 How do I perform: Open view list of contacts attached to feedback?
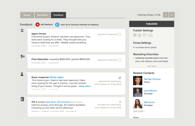click(79, 24)
